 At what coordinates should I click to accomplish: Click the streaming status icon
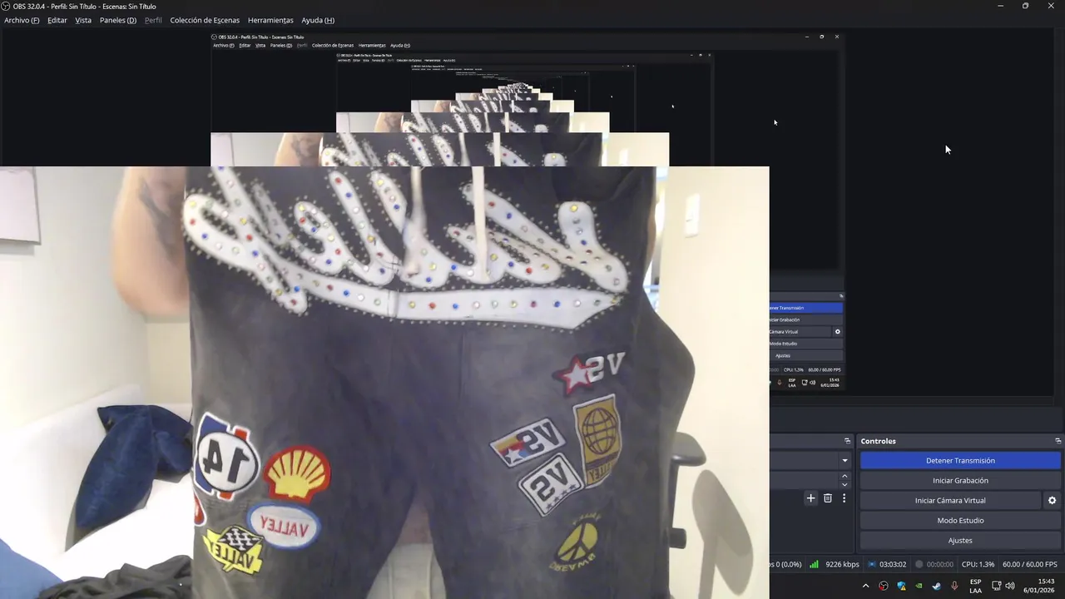coord(872,564)
